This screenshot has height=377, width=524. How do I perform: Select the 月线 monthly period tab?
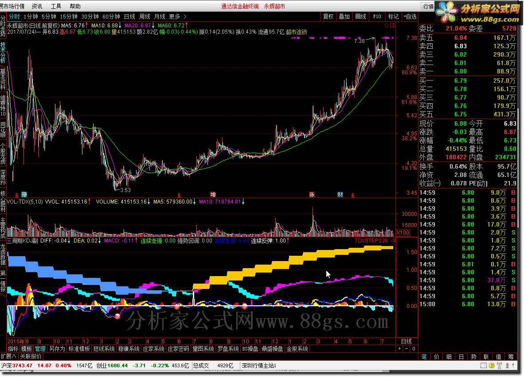[x=160, y=16]
